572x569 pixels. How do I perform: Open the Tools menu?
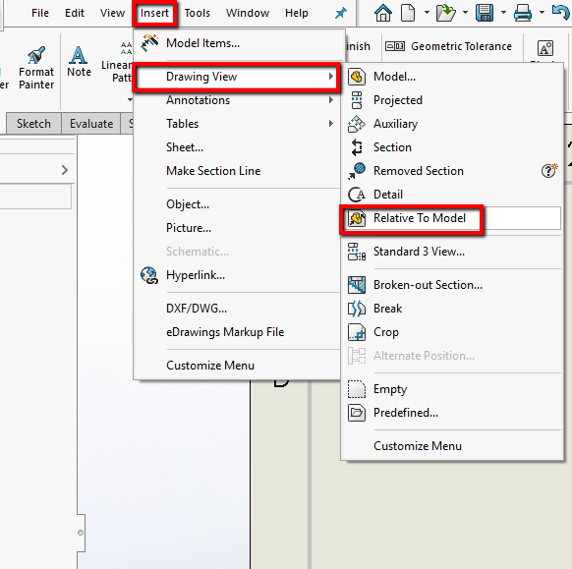coord(197,13)
